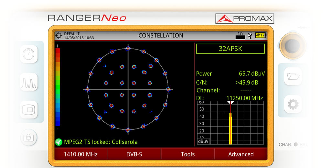The width and height of the screenshot is (331, 168).
Task: Tap the 14/05/2015 10:33 date-time
Action: (x=79, y=38)
